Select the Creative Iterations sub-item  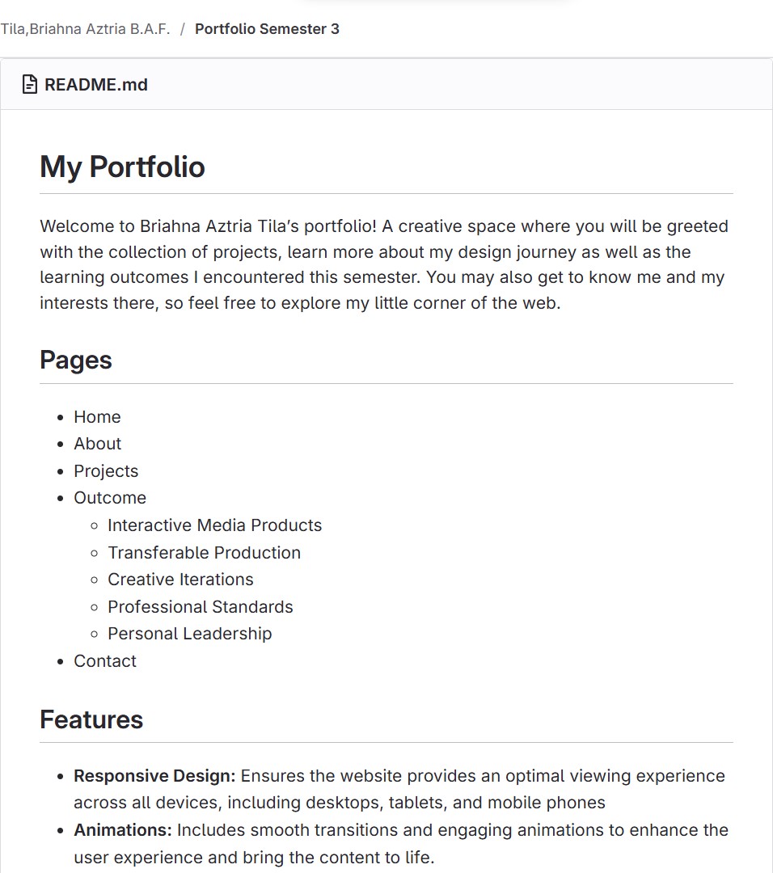point(180,580)
